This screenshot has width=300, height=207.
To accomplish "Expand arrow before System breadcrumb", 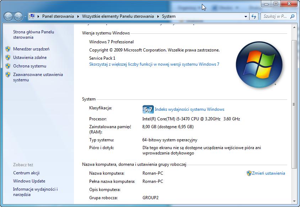I will pyautogui.click(x=158, y=16).
